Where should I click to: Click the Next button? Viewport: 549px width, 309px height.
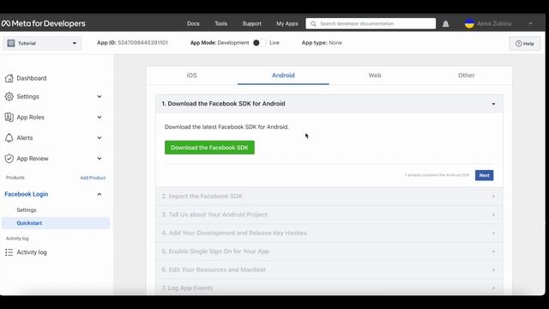pos(484,175)
